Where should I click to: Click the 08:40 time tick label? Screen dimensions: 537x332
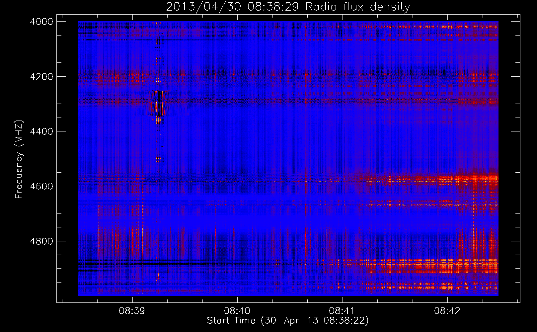[237, 311]
